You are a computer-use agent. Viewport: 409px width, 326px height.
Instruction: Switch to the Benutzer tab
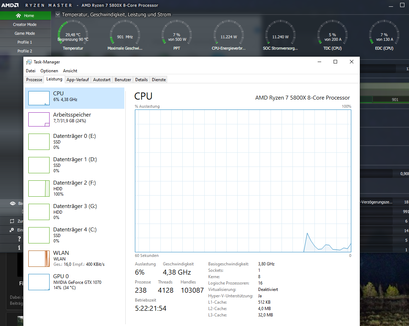click(123, 80)
